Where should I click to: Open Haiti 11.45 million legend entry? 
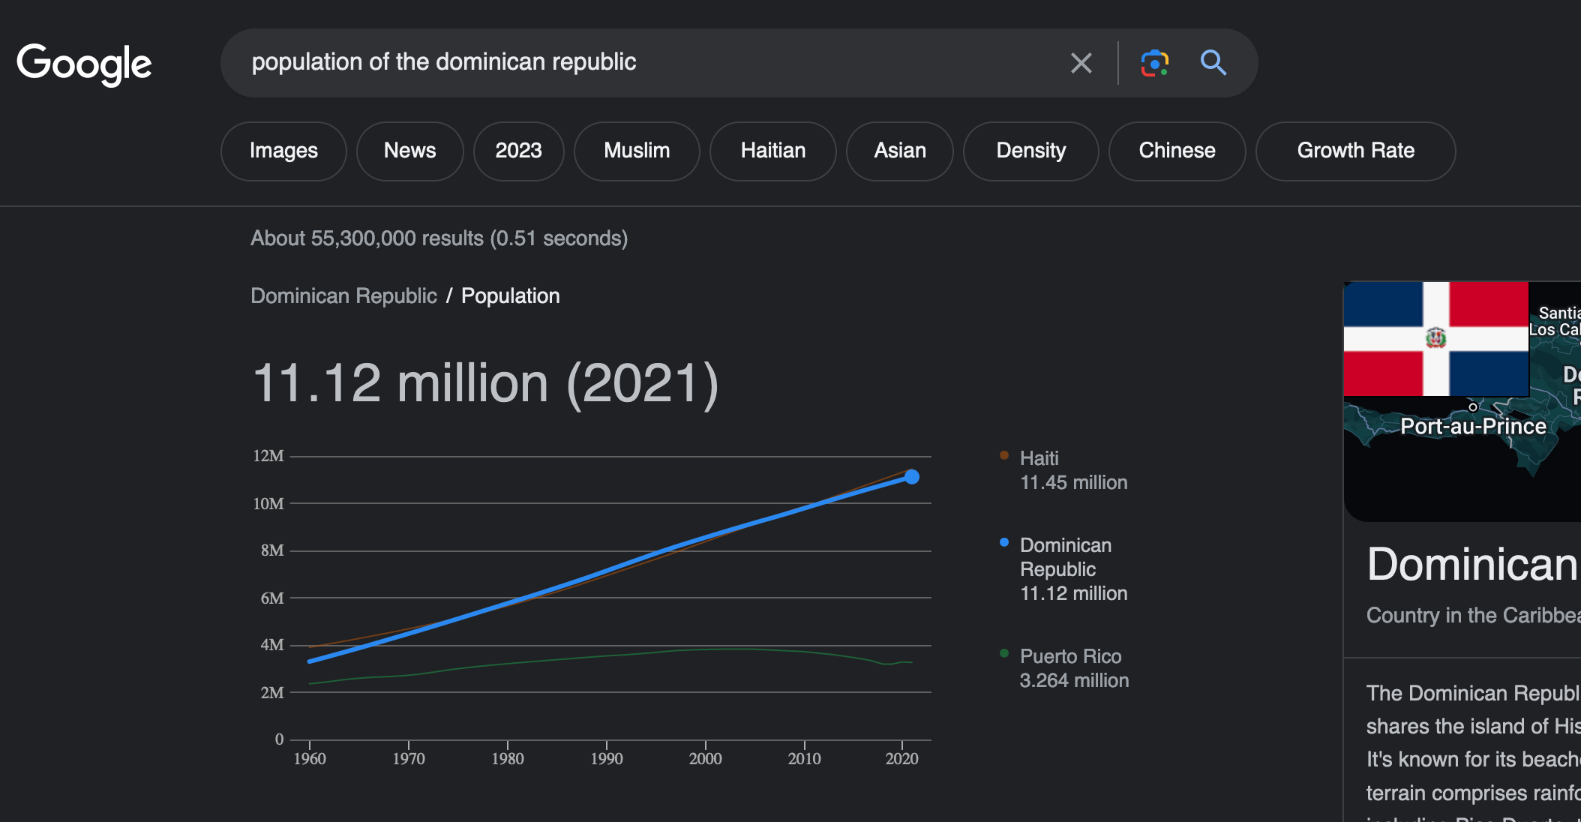tap(1072, 470)
